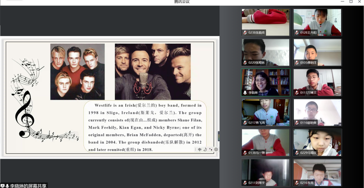Maximize the Tencent Meeting window

[x=351, y=1]
